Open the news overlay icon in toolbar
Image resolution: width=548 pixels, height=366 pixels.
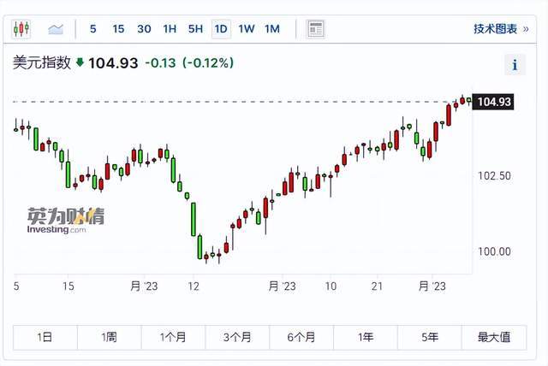[x=315, y=29]
